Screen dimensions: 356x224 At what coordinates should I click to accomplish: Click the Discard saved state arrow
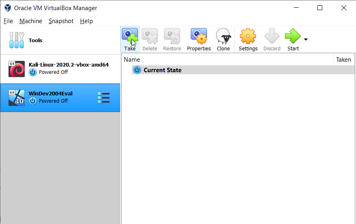(272, 39)
